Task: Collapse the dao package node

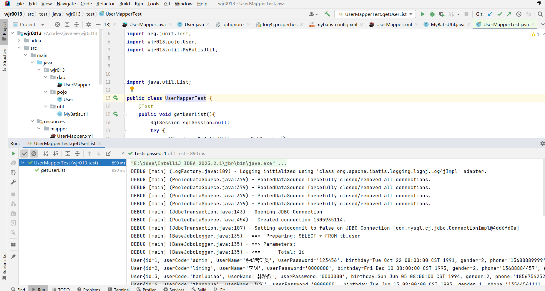Action: pos(46,77)
